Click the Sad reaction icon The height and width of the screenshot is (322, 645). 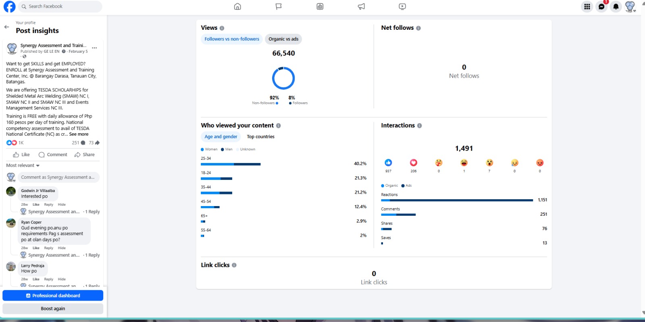(x=515, y=163)
